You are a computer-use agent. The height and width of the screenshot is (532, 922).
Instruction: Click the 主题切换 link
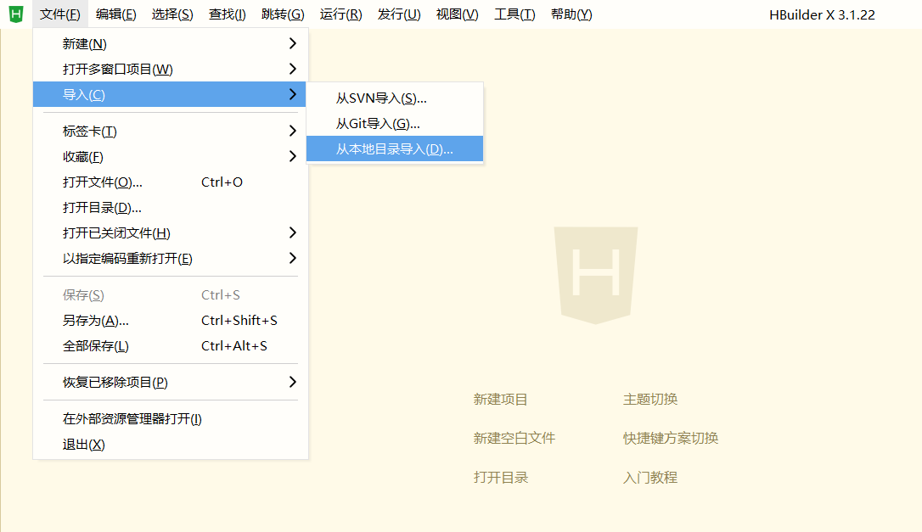point(650,399)
